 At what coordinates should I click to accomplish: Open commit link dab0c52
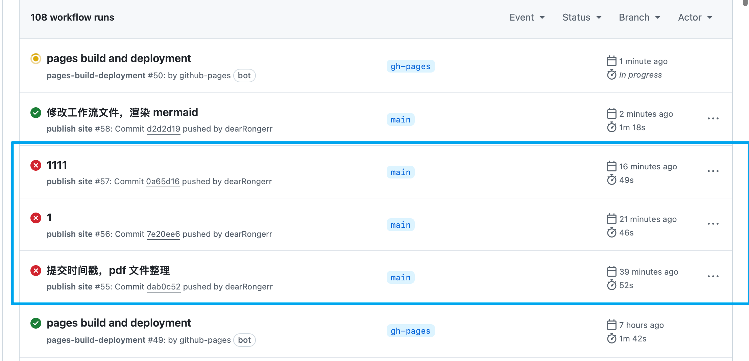(x=164, y=287)
